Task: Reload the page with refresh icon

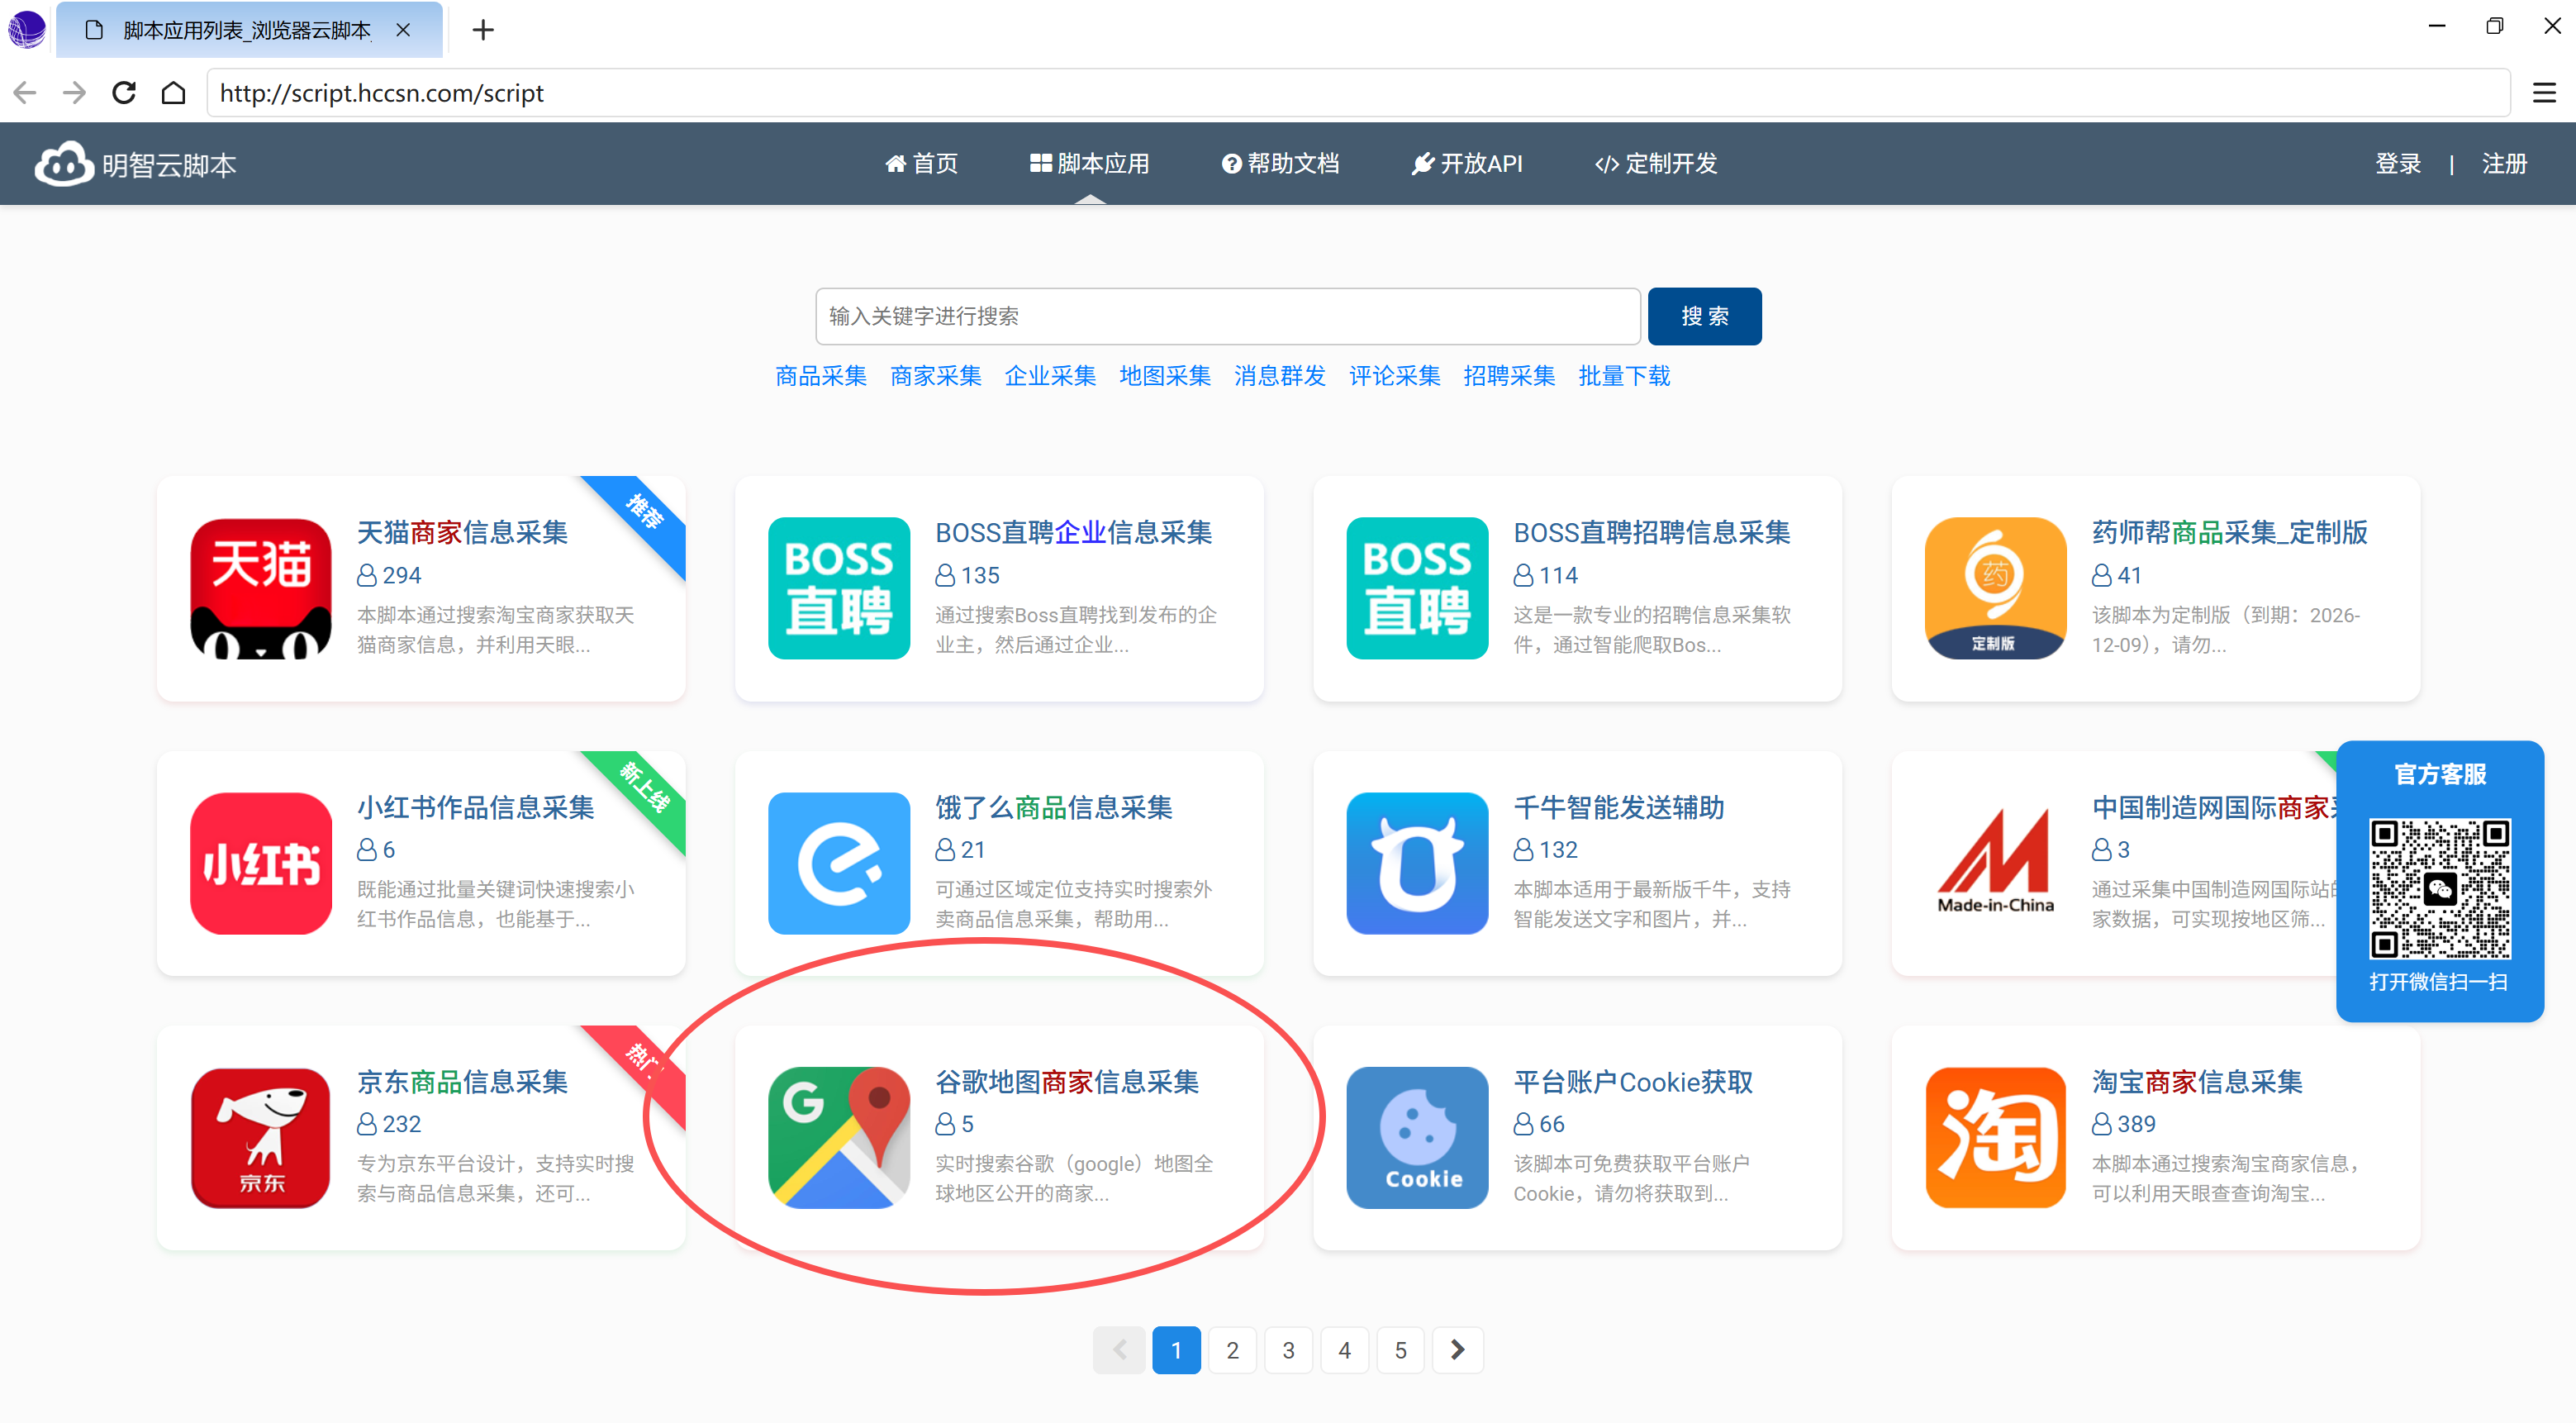Action: (124, 93)
